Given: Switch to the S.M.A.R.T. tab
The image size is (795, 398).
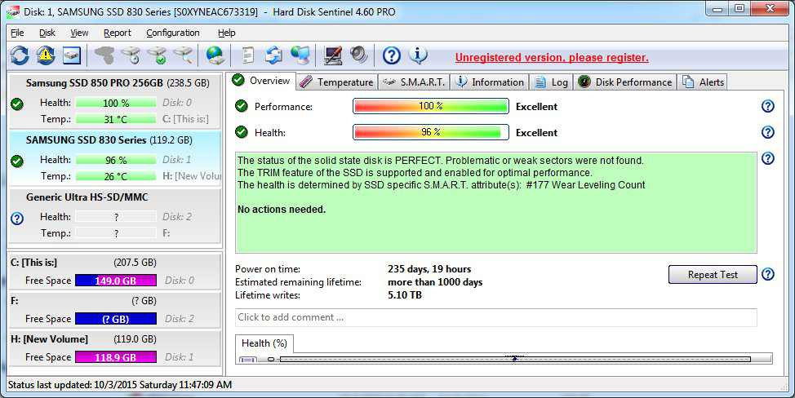Looking at the screenshot, I should click(414, 82).
